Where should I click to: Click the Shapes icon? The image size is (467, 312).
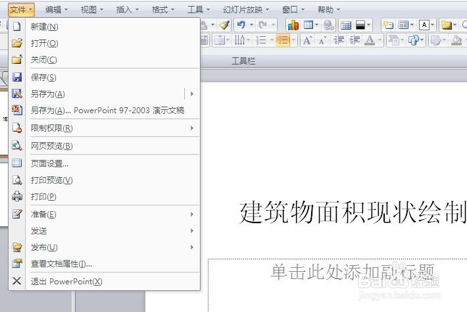tap(414, 40)
